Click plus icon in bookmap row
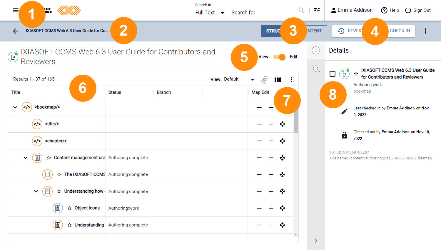 tap(271, 107)
